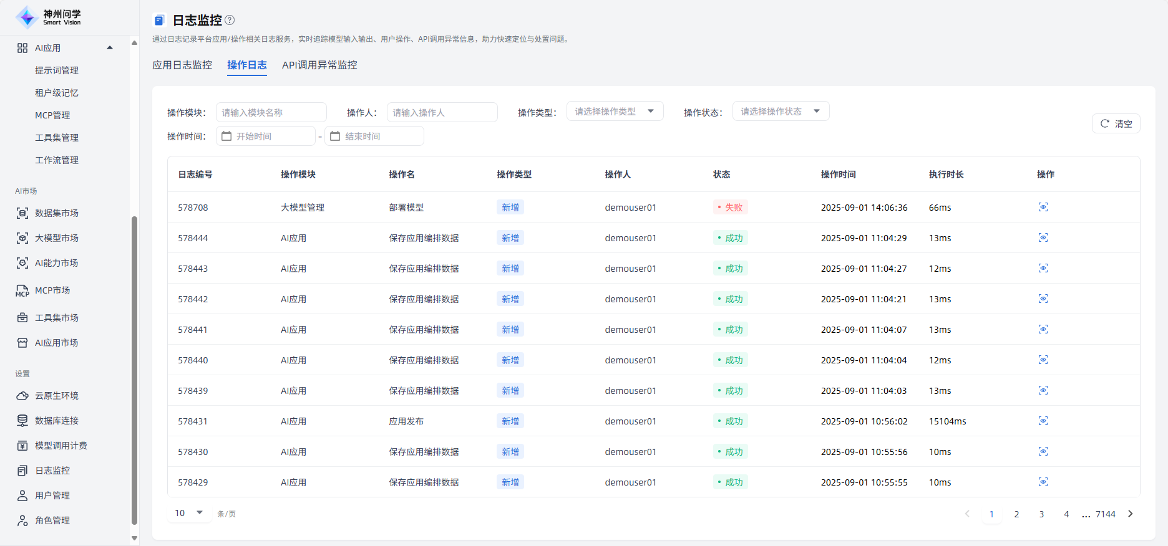This screenshot has height=546, width=1168.
Task: Click the 15104ms duration cell
Action: [x=947, y=421]
